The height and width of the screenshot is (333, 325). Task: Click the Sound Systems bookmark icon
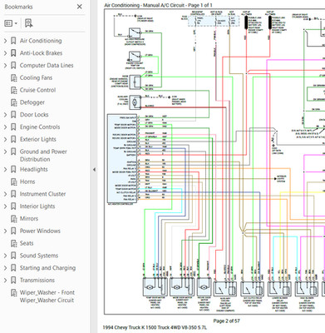click(13, 256)
